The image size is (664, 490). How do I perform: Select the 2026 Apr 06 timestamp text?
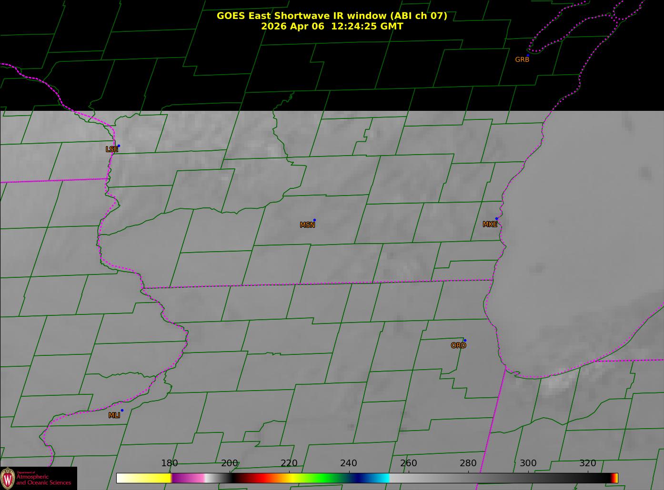[332, 27]
